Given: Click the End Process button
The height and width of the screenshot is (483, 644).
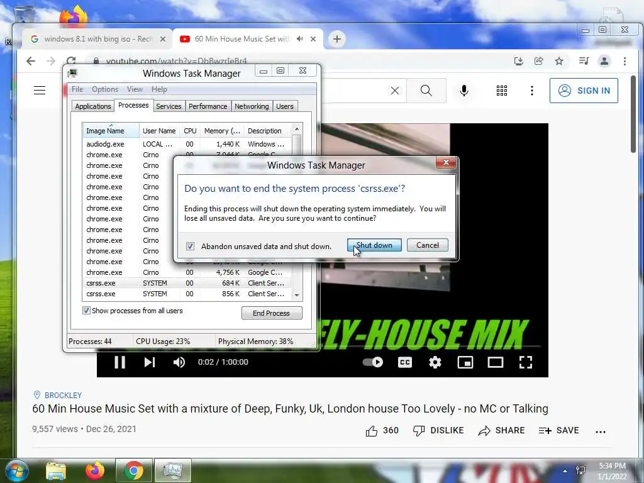Looking at the screenshot, I should coord(272,313).
